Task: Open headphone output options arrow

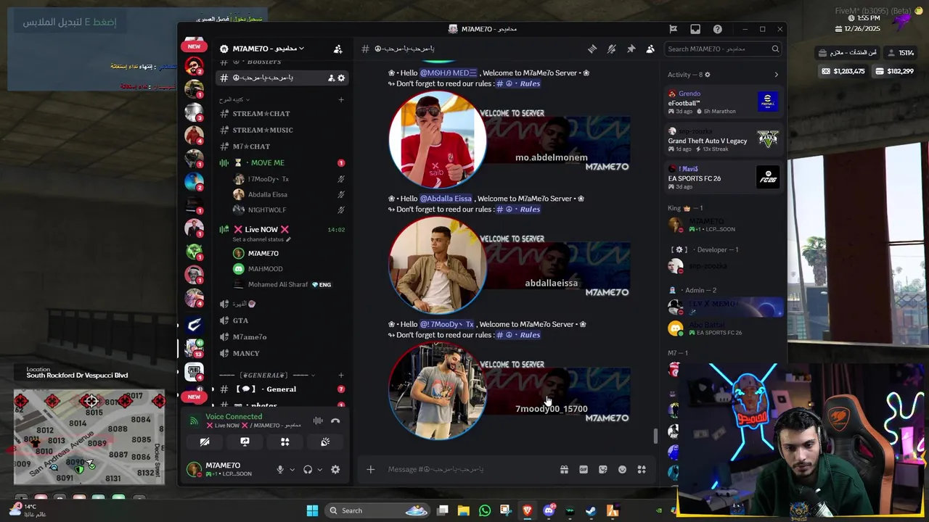Action: click(319, 469)
